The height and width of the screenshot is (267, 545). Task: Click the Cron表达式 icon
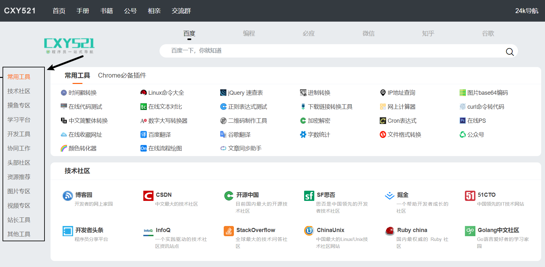383,121
